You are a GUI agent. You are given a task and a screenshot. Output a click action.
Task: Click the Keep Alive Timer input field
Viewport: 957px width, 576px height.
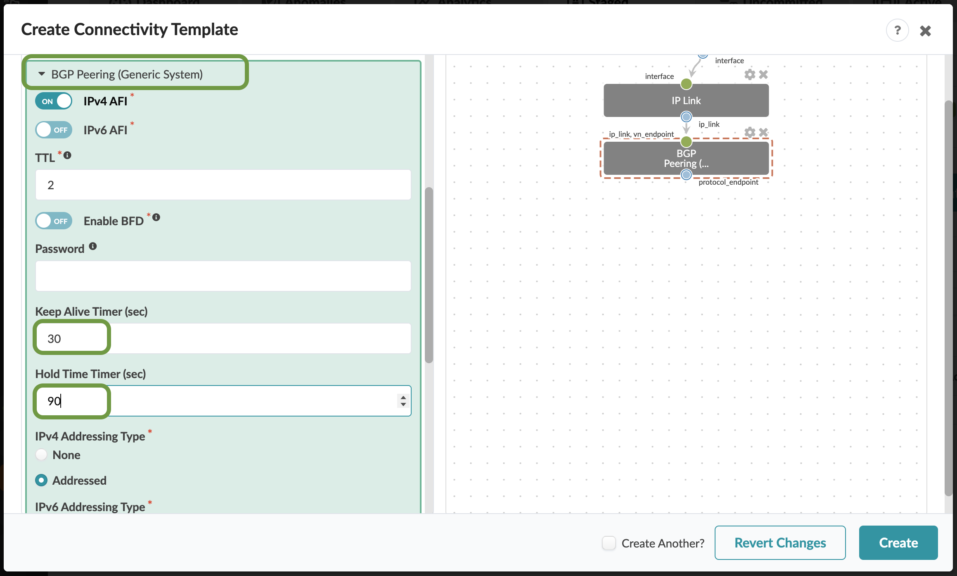(x=223, y=338)
